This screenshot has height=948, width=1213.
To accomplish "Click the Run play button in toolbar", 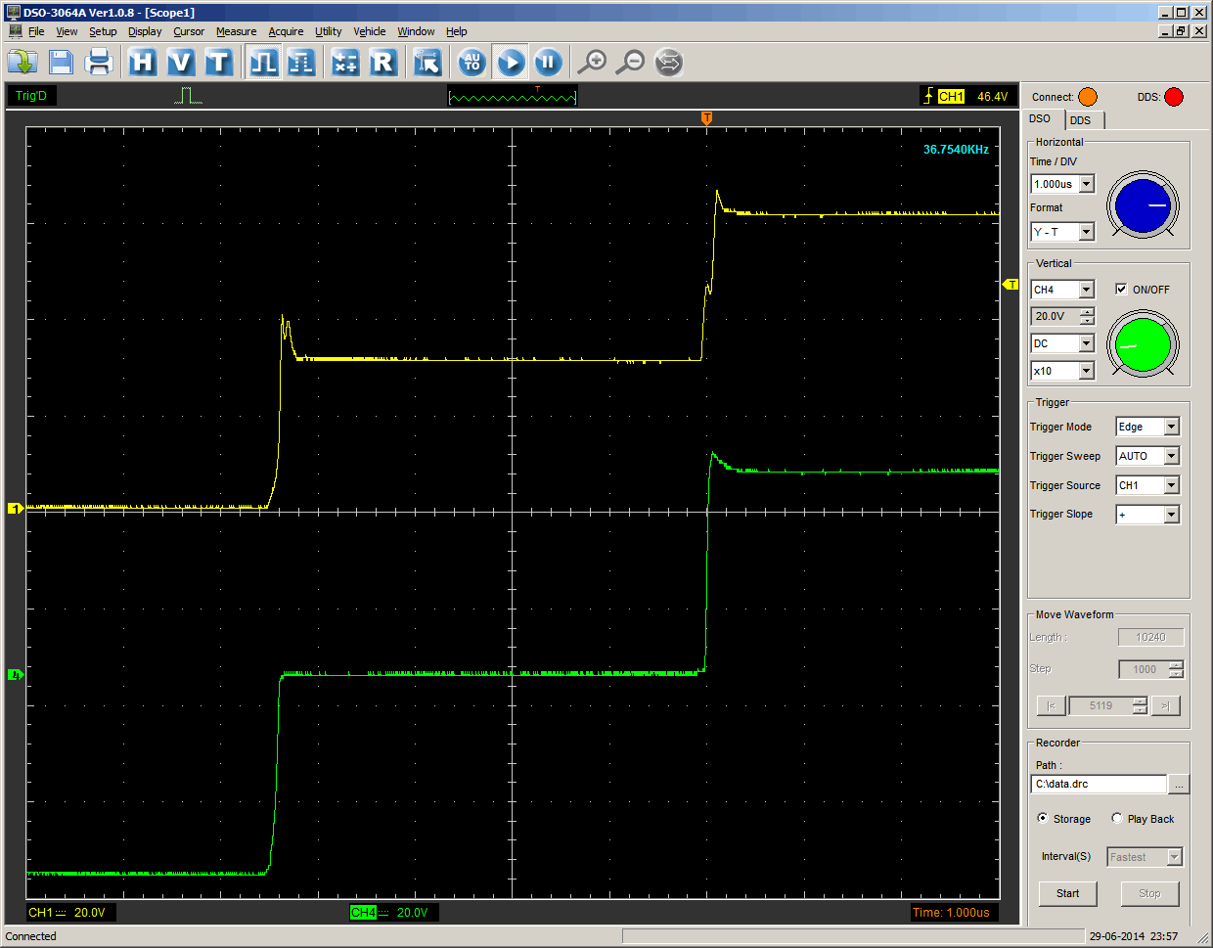I will coord(510,63).
